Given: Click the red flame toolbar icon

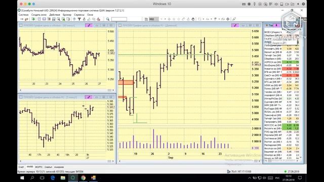Looking at the screenshot, I should [x=99, y=19].
